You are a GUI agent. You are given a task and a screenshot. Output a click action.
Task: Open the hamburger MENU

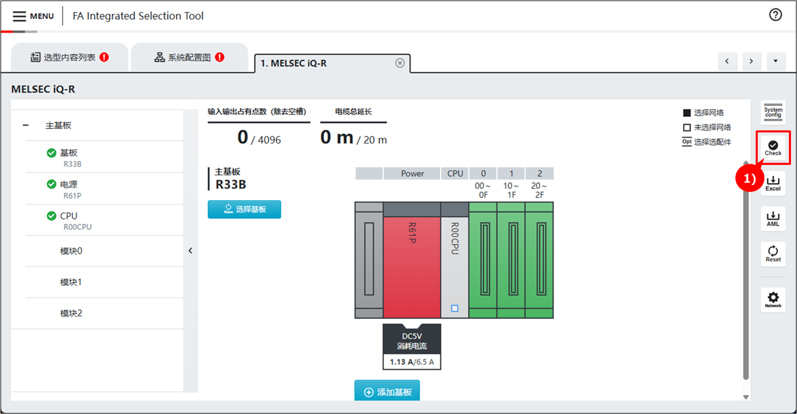click(33, 16)
